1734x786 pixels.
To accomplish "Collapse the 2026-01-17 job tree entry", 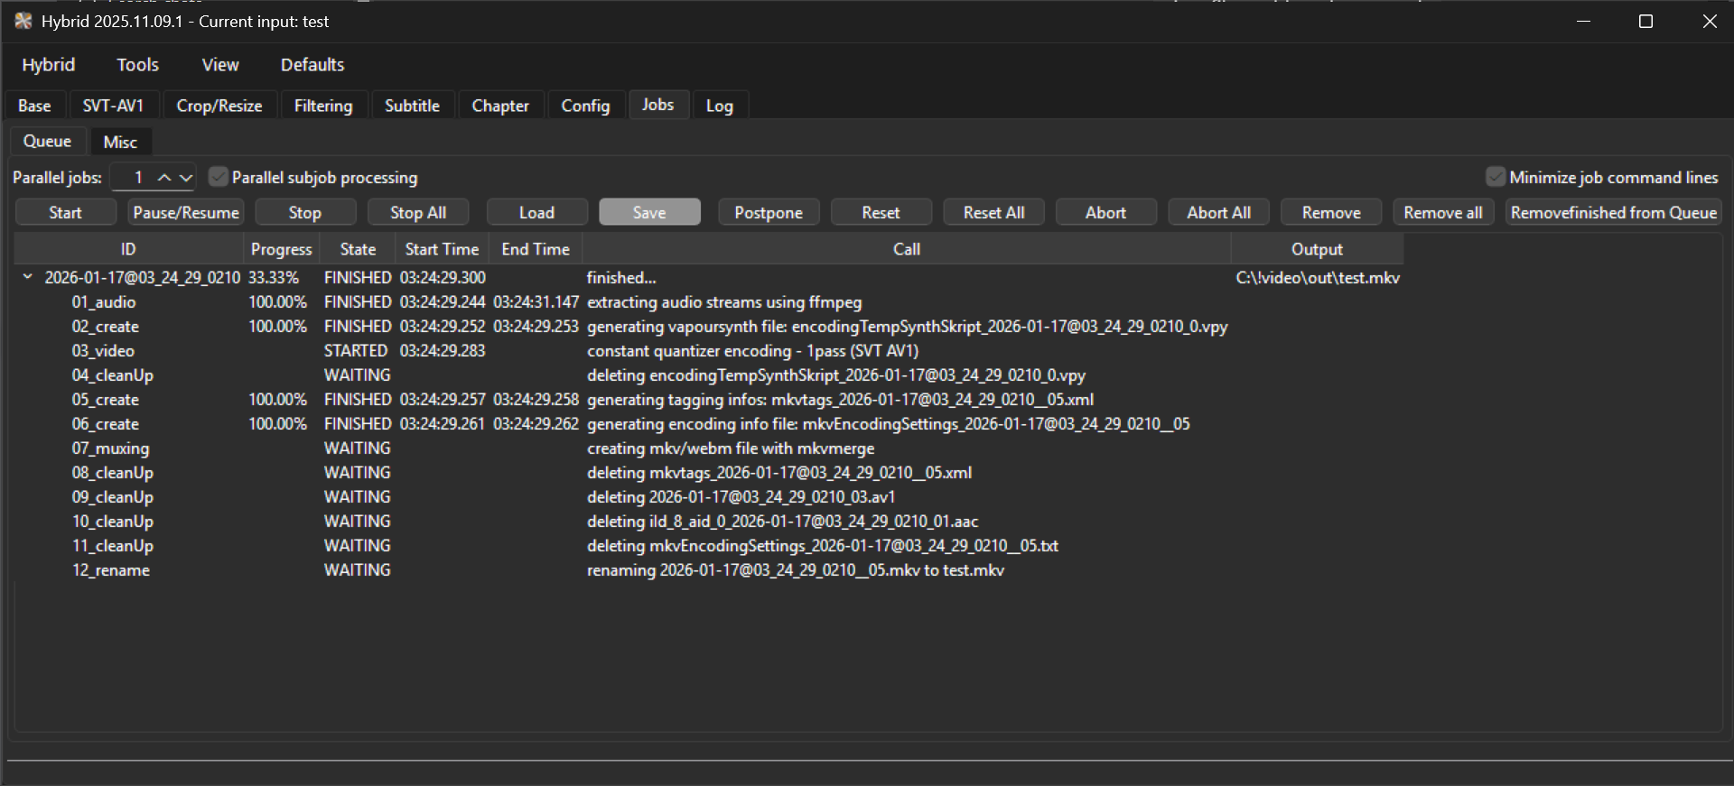I will click(27, 277).
